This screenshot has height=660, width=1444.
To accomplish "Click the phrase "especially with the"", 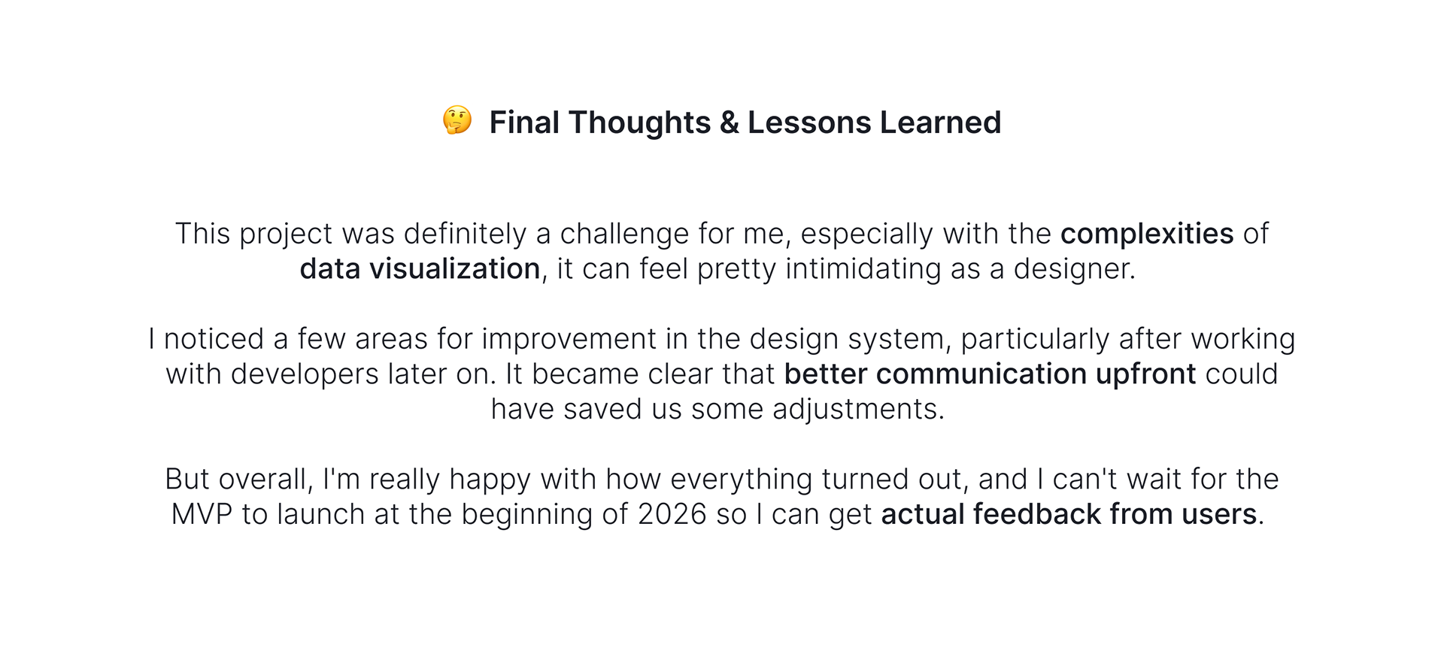I will click(925, 234).
